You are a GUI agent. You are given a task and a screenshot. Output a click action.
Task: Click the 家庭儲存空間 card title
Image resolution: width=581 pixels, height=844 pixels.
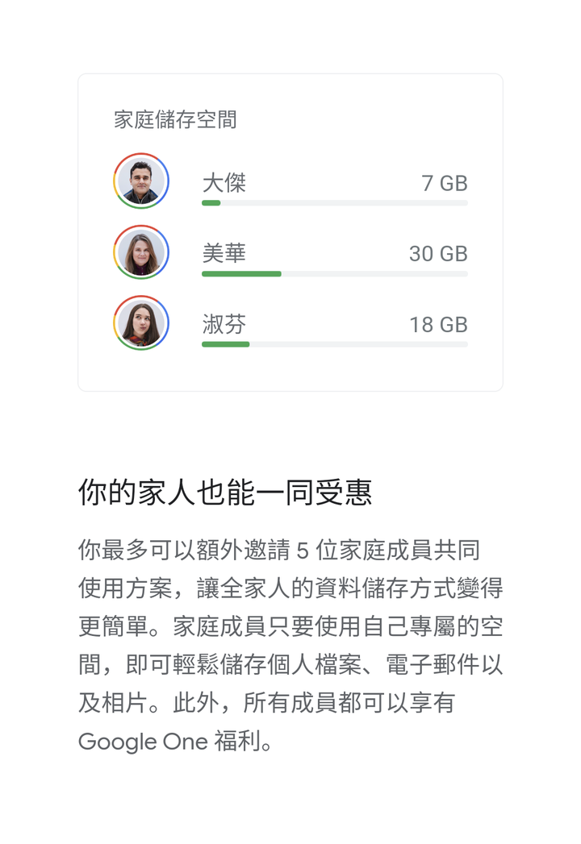pos(175,119)
